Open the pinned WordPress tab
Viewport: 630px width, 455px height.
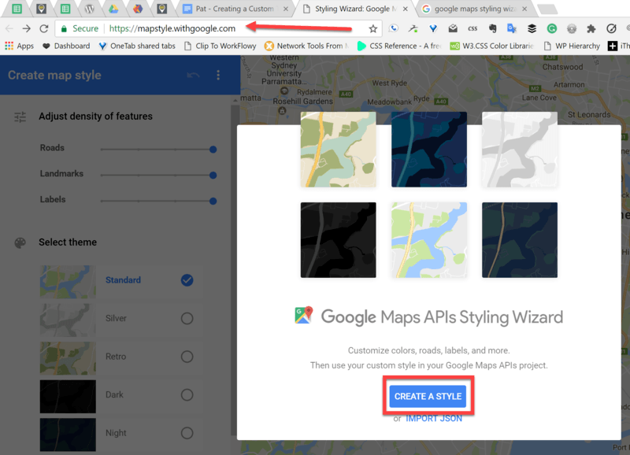[90, 9]
